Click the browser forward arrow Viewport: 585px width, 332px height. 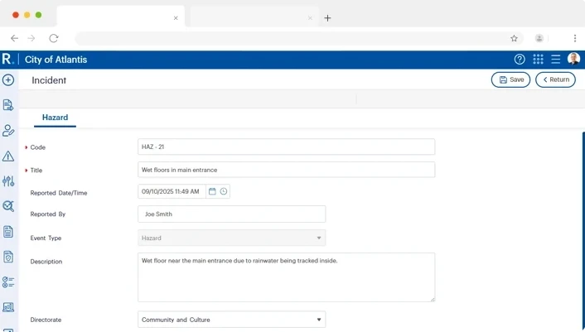[31, 38]
